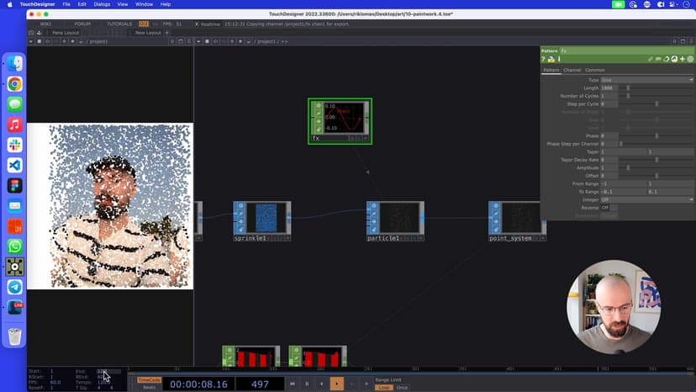Click the TUTORIALS link button
The image size is (696, 392).
[x=119, y=24]
